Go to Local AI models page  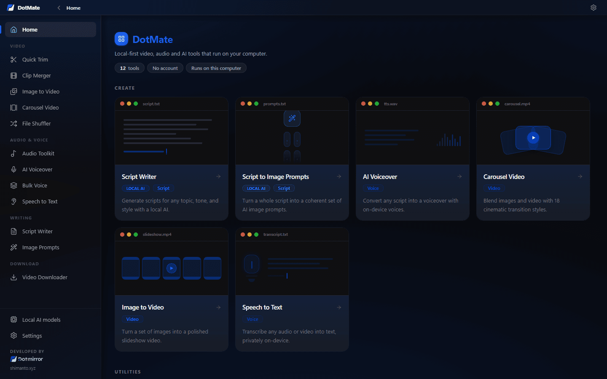coord(51,320)
